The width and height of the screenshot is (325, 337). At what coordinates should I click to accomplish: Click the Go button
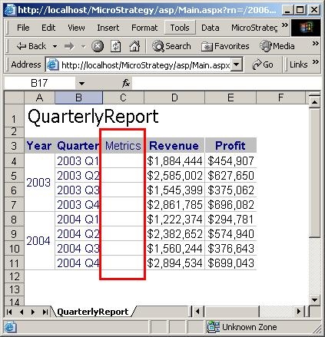(x=263, y=64)
